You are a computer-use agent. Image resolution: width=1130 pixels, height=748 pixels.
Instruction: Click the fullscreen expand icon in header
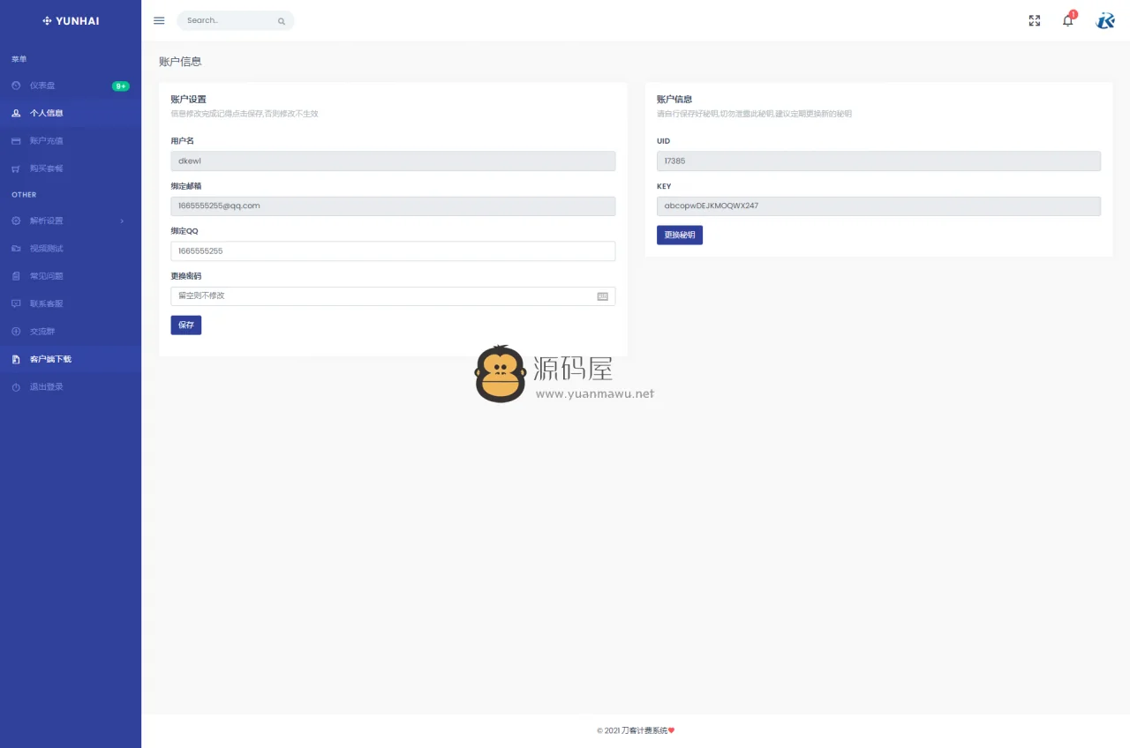point(1034,20)
